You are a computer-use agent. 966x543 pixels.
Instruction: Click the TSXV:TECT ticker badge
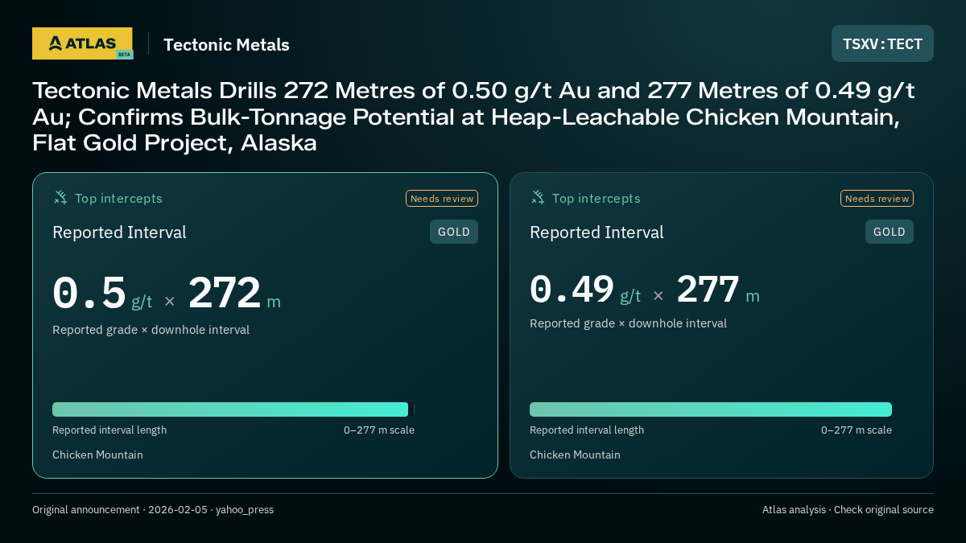tap(882, 43)
